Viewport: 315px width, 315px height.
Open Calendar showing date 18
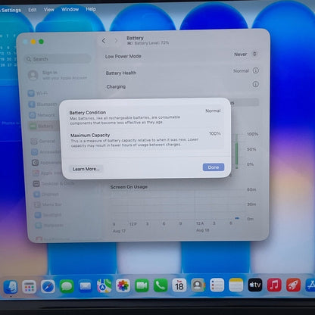click(179, 285)
